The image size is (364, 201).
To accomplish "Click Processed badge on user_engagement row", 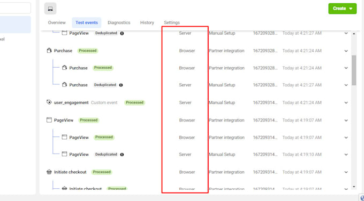I will click(135, 102).
